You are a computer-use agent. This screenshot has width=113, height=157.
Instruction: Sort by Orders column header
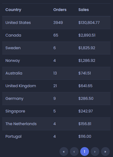pyautogui.click(x=60, y=10)
